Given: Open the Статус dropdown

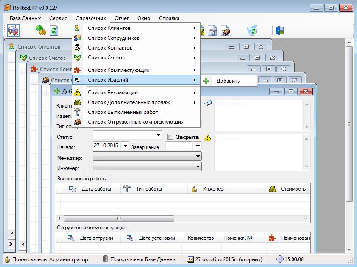Looking at the screenshot, I should click(158, 135).
